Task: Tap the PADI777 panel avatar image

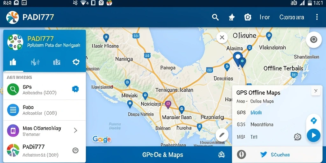Action: (x=15, y=42)
